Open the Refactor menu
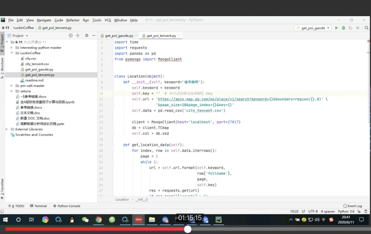The height and width of the screenshot is (234, 371). coord(72,20)
